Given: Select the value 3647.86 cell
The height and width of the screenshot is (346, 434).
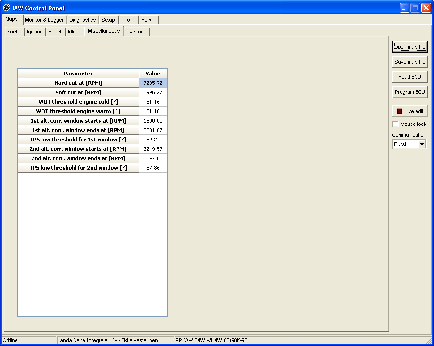Looking at the screenshot, I should 153,158.
